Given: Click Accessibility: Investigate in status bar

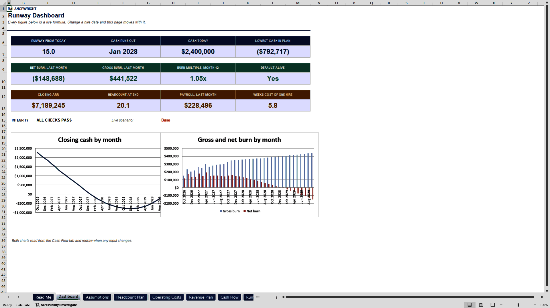Looking at the screenshot, I should [56, 305].
